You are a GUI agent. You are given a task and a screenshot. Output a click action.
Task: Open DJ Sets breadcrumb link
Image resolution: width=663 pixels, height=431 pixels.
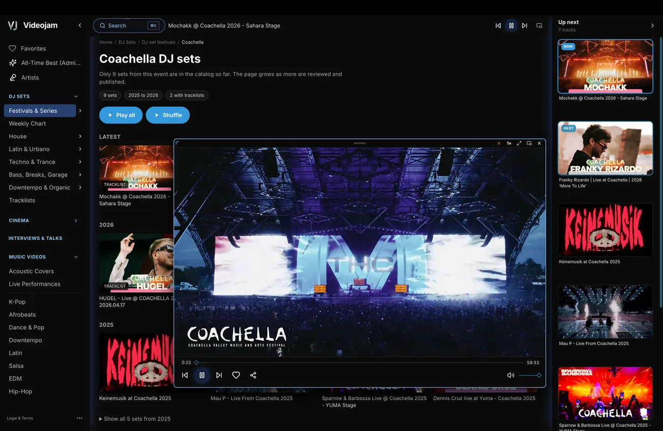coord(127,42)
